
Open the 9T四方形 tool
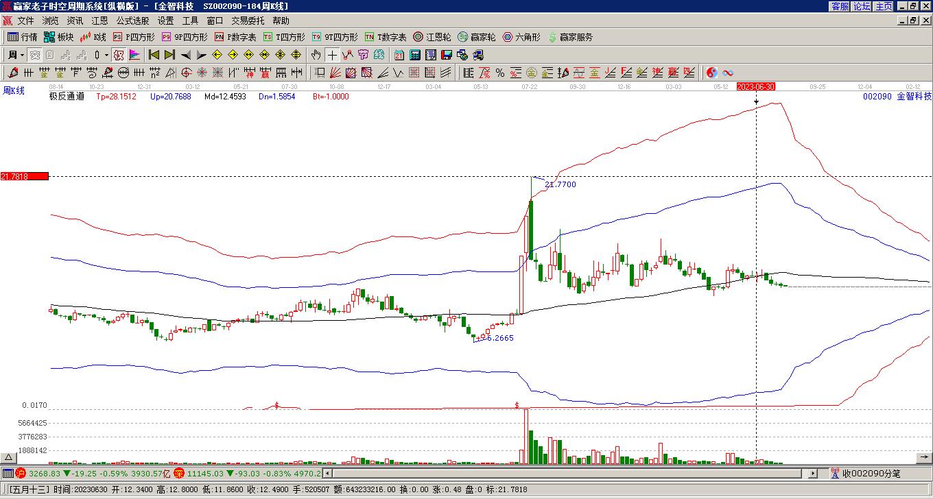pos(335,37)
